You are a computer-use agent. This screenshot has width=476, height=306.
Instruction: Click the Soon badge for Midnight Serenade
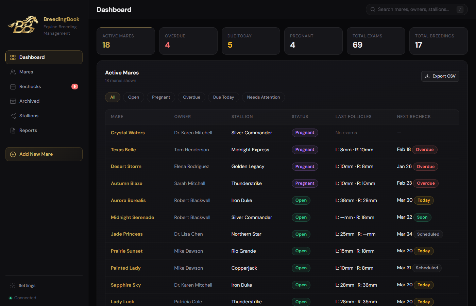(x=422, y=218)
